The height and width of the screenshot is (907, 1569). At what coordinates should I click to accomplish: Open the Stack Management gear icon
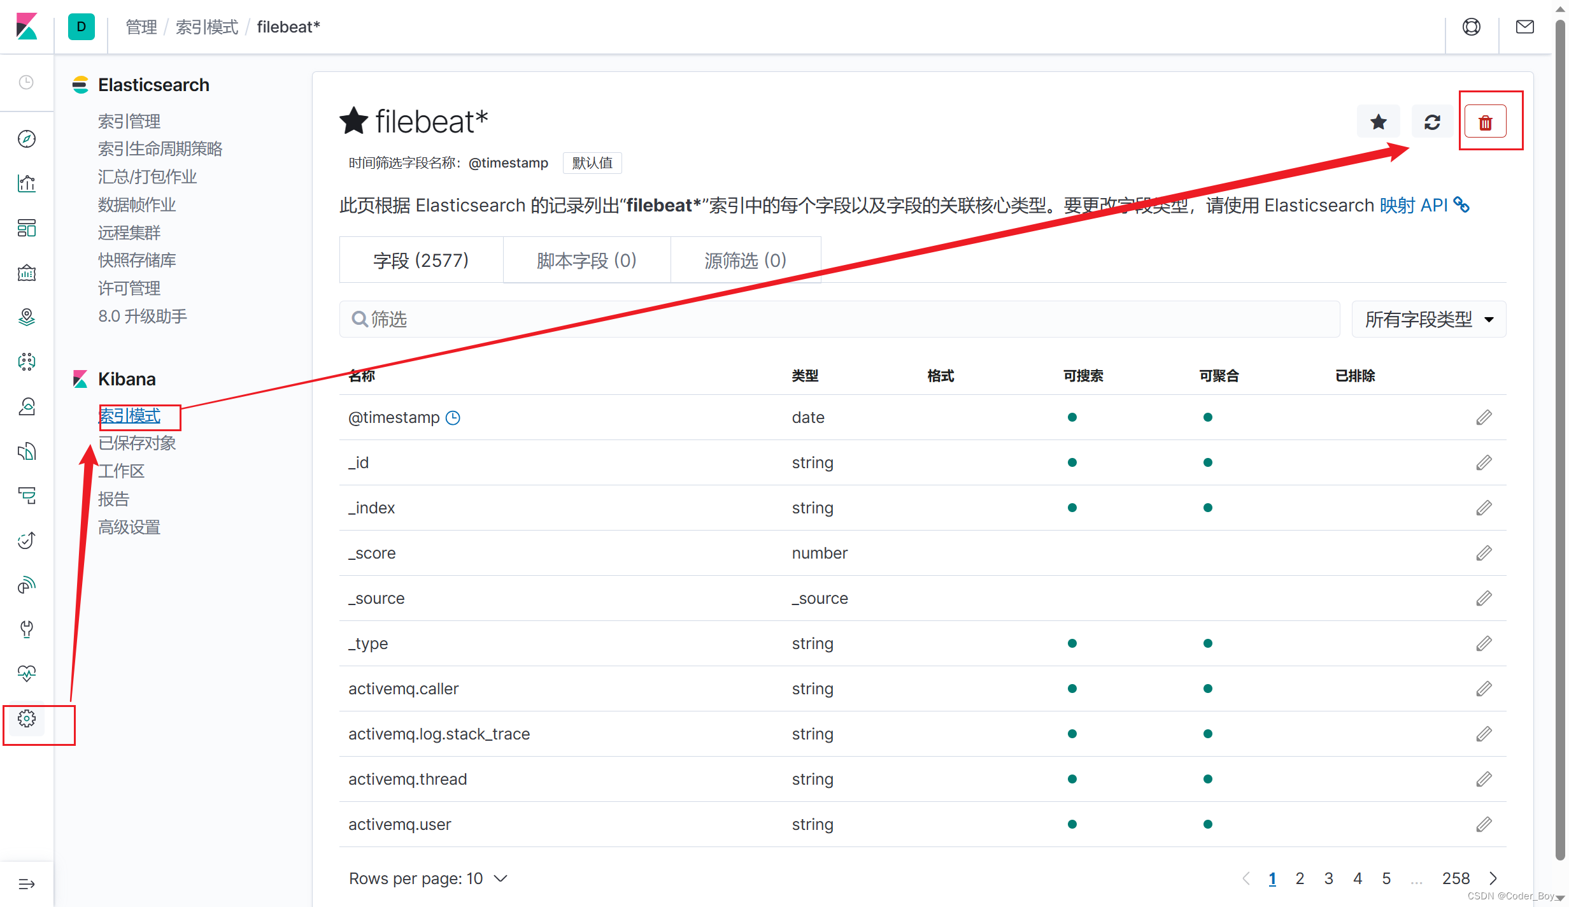27,718
